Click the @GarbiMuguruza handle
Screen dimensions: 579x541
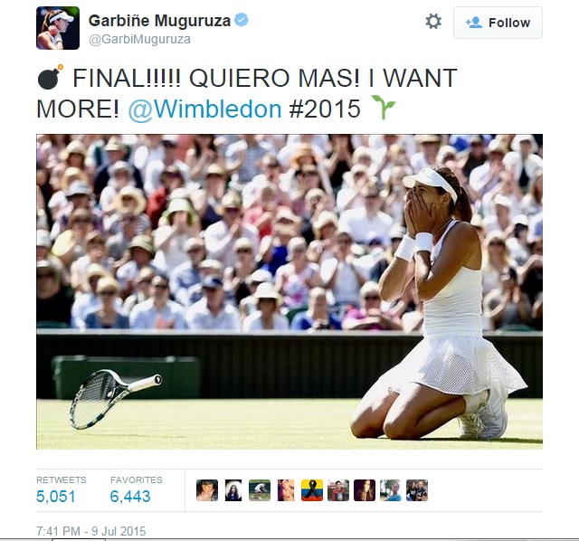point(139,39)
